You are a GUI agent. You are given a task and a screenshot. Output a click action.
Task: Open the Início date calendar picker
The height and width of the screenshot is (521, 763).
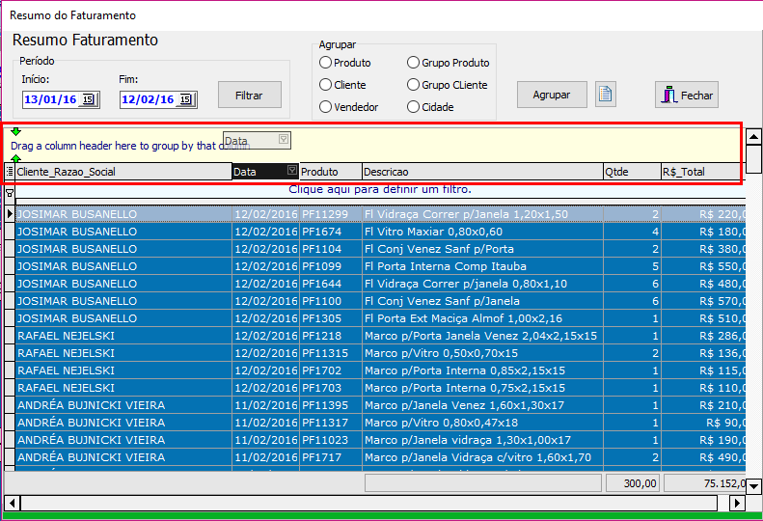pos(89,99)
